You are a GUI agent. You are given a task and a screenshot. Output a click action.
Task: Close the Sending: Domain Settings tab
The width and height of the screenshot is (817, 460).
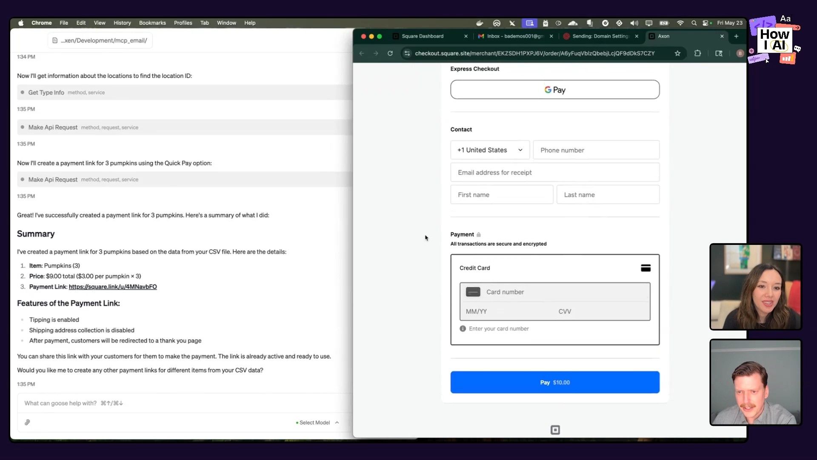click(637, 36)
